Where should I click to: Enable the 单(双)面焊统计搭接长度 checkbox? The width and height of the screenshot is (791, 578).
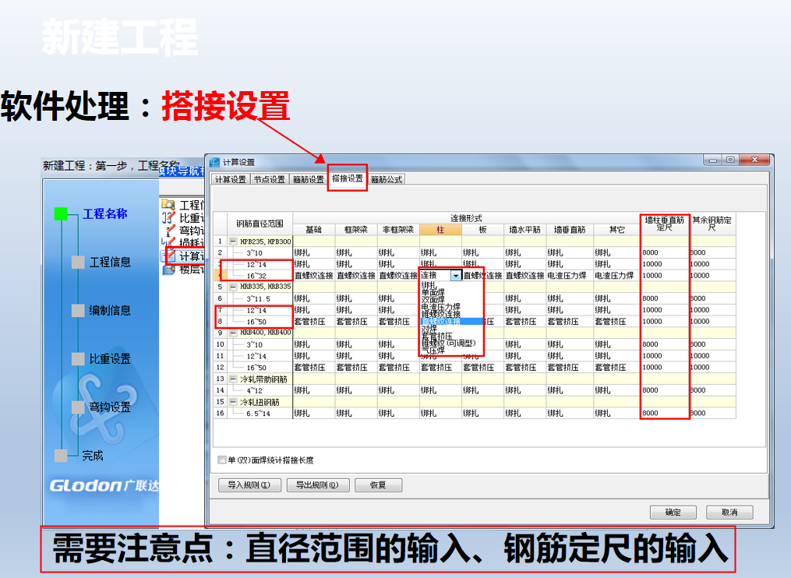[221, 460]
